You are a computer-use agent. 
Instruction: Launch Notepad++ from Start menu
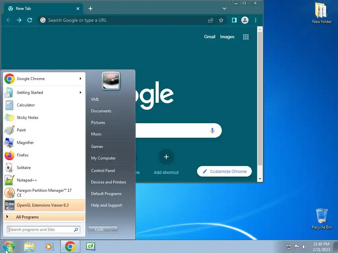point(44,180)
